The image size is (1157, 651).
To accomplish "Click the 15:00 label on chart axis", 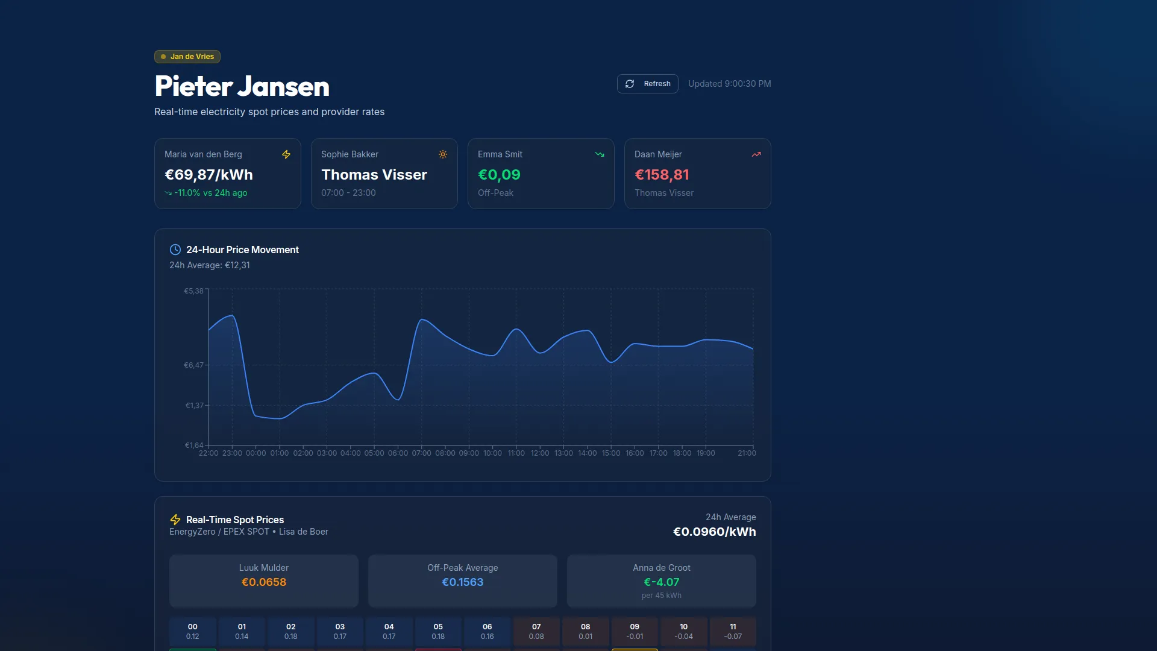I will click(x=611, y=453).
